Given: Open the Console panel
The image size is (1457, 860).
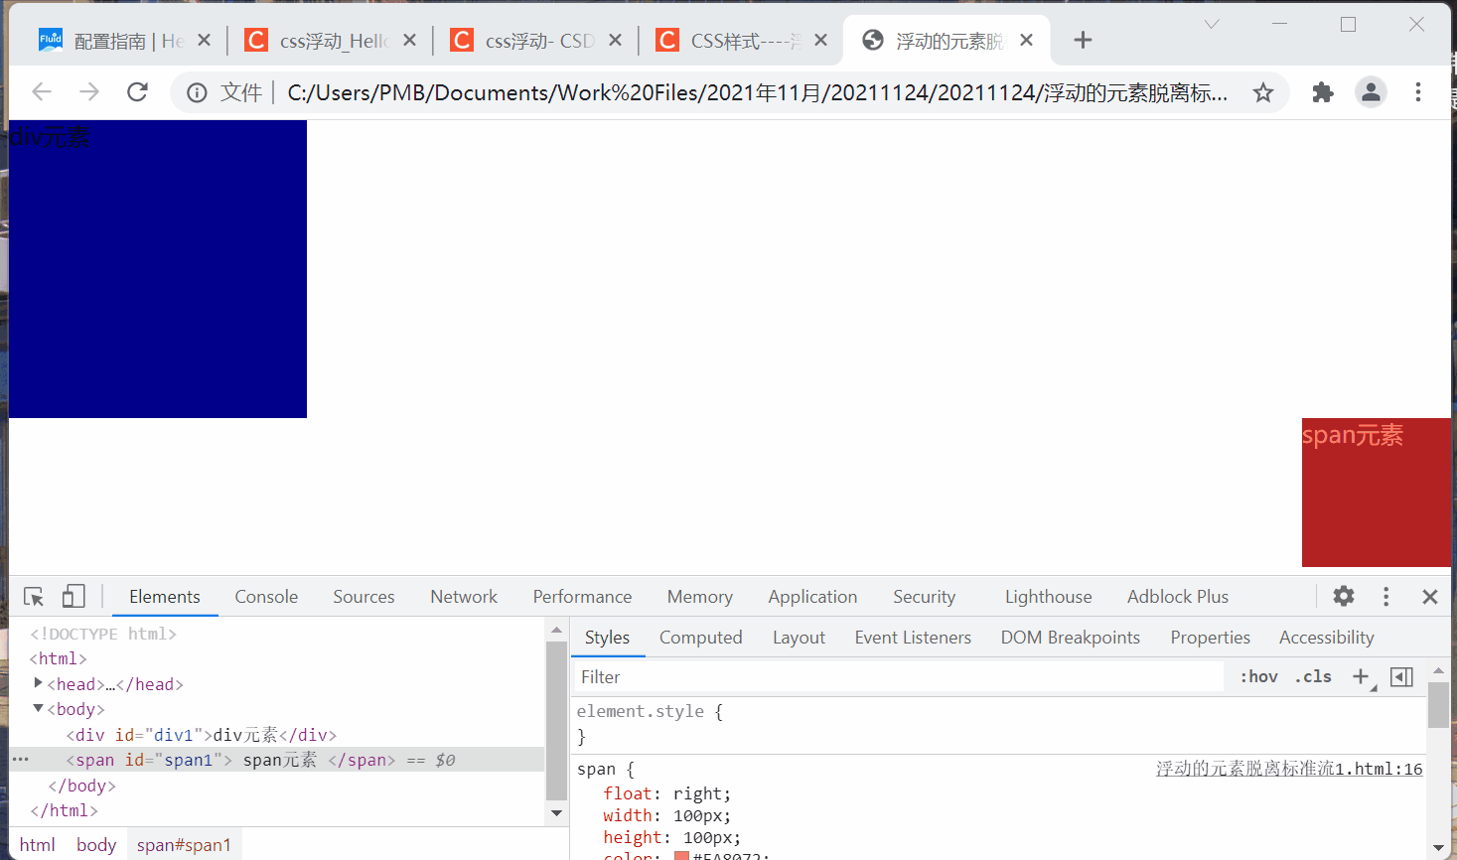Looking at the screenshot, I should coord(266,597).
